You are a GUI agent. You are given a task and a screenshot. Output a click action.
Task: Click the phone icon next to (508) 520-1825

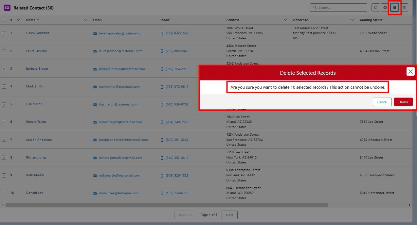coord(162,176)
